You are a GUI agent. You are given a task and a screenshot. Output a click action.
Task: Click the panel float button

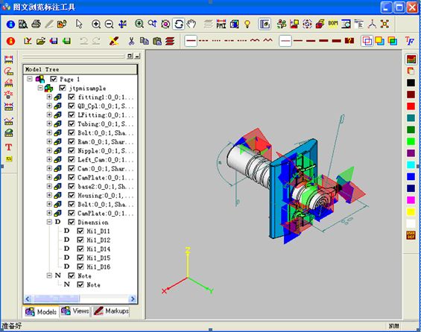(130, 56)
